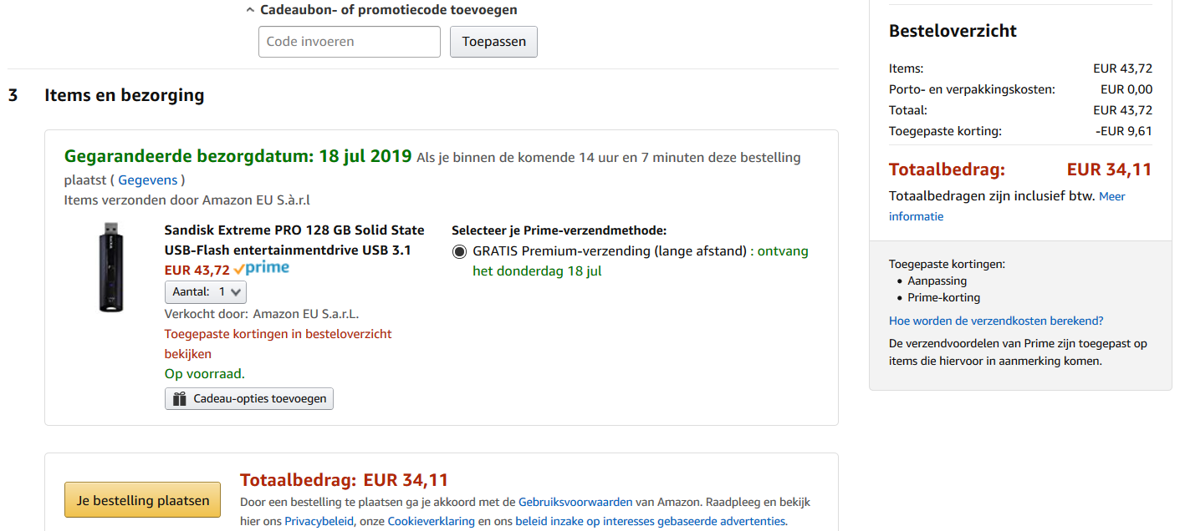This screenshot has width=1180, height=531.
Task: Open the Aantal quantity dropdown
Action: tap(206, 292)
